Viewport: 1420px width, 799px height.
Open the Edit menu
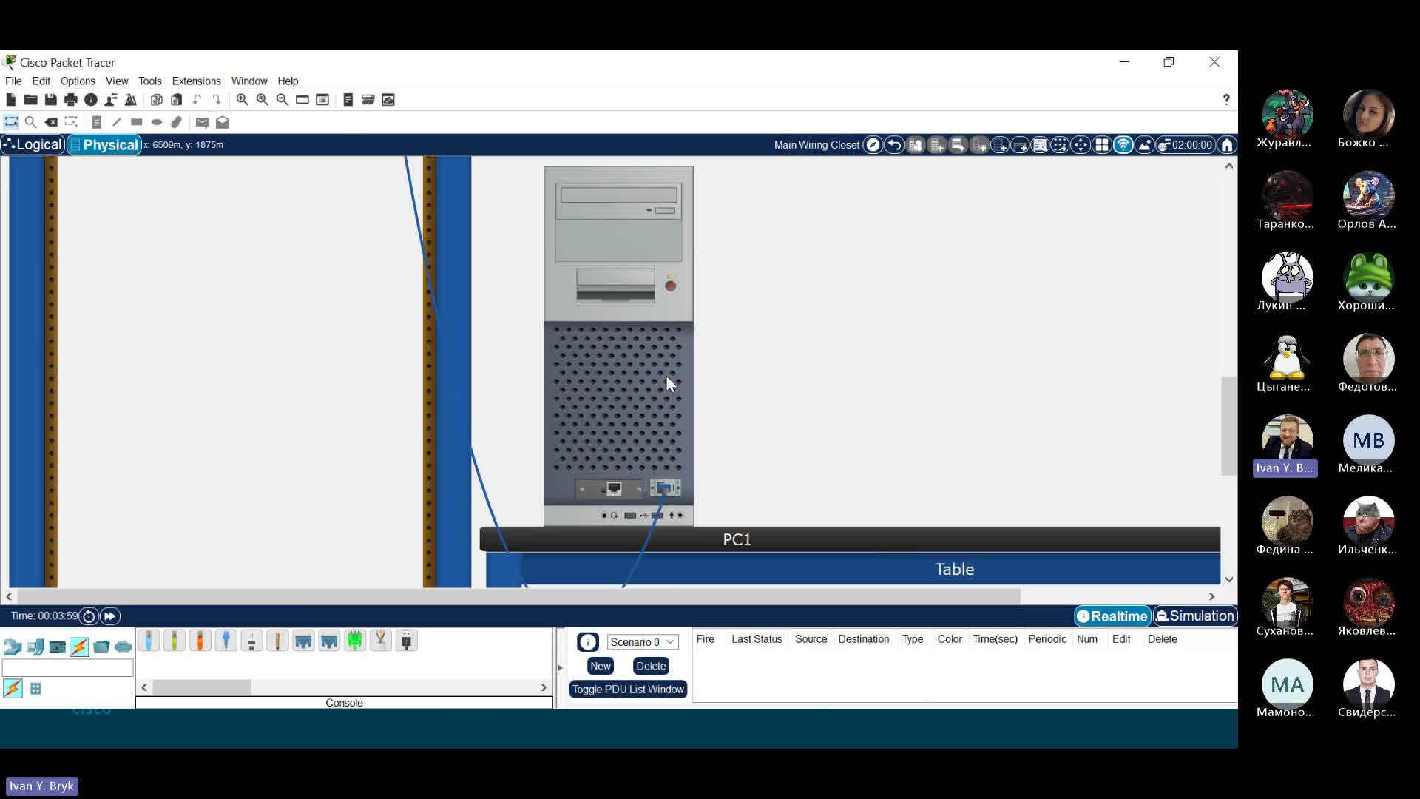(x=41, y=81)
